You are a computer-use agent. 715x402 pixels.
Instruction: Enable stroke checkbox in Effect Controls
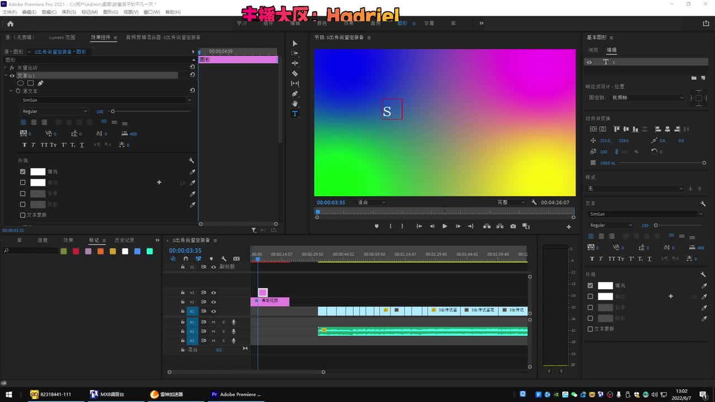(x=22, y=183)
